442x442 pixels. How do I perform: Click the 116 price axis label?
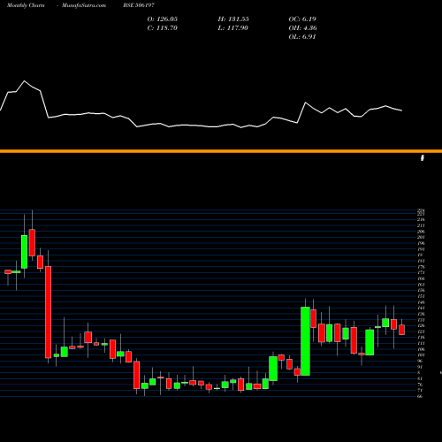tap(421, 337)
